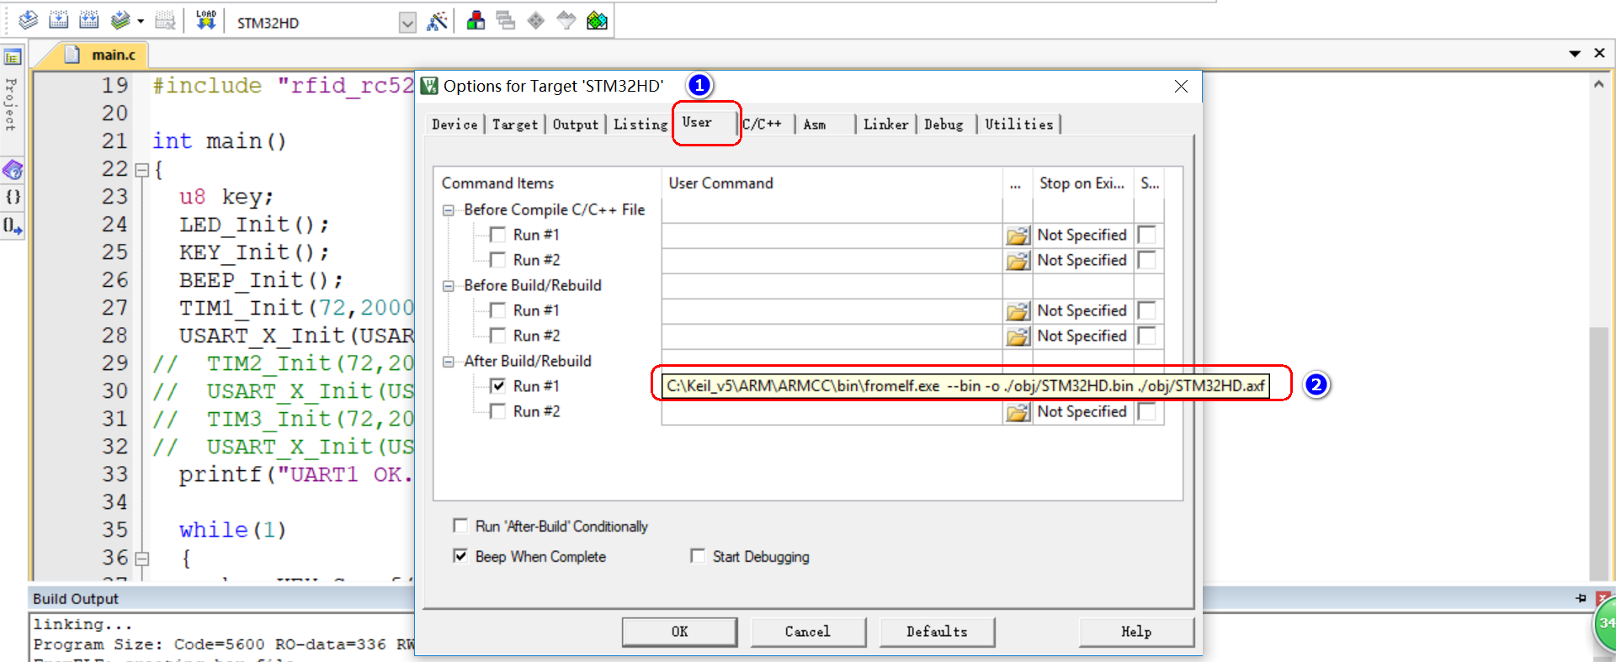Open Not Specified for Before Build Run #1
The width and height of the screenshot is (1616, 662).
click(1082, 310)
